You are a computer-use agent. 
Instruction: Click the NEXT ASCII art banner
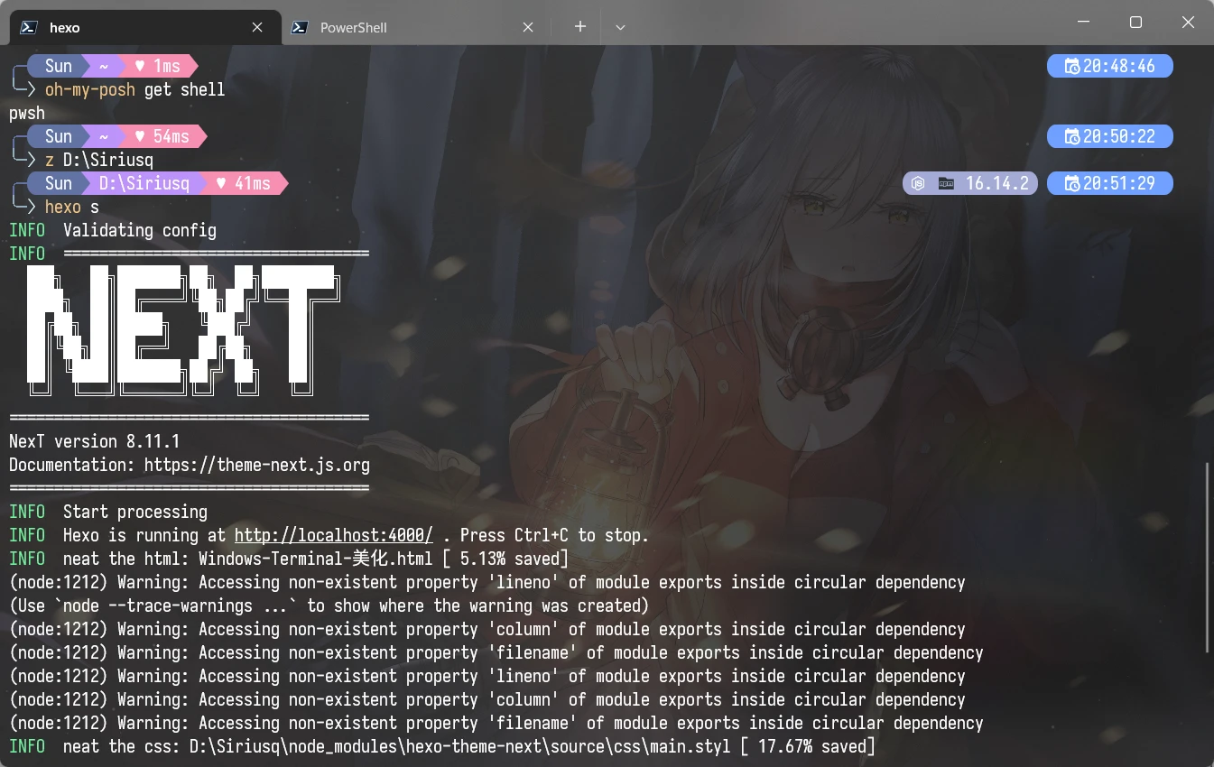[x=183, y=330]
